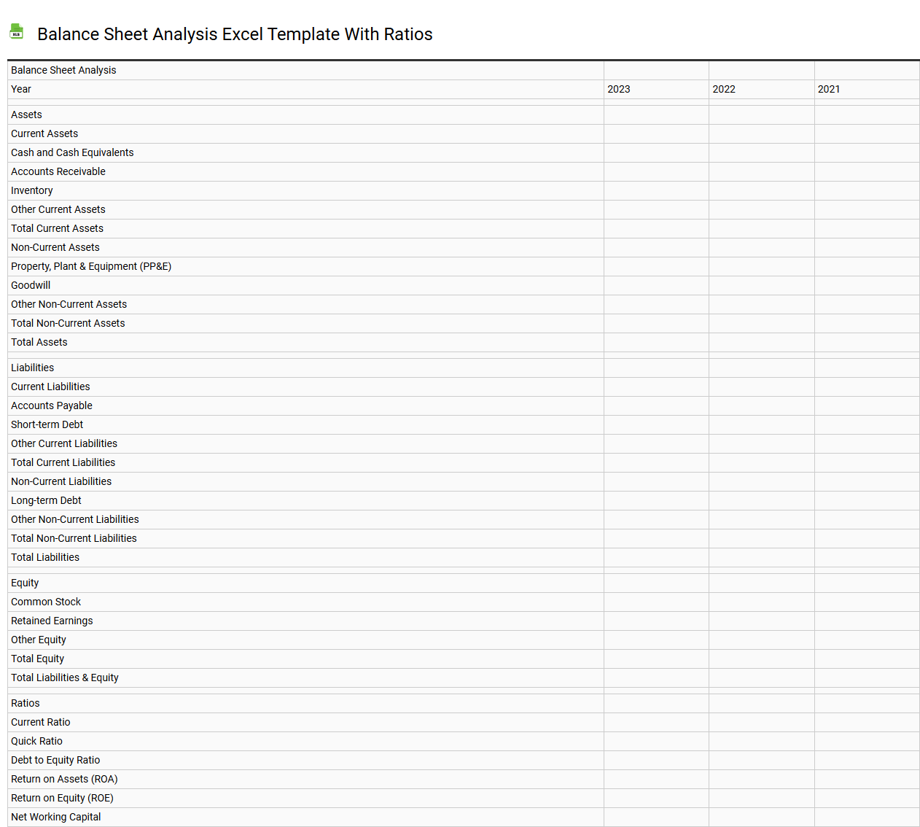Click the Total Equity row label
The width and height of the screenshot is (920, 827).
pos(37,659)
